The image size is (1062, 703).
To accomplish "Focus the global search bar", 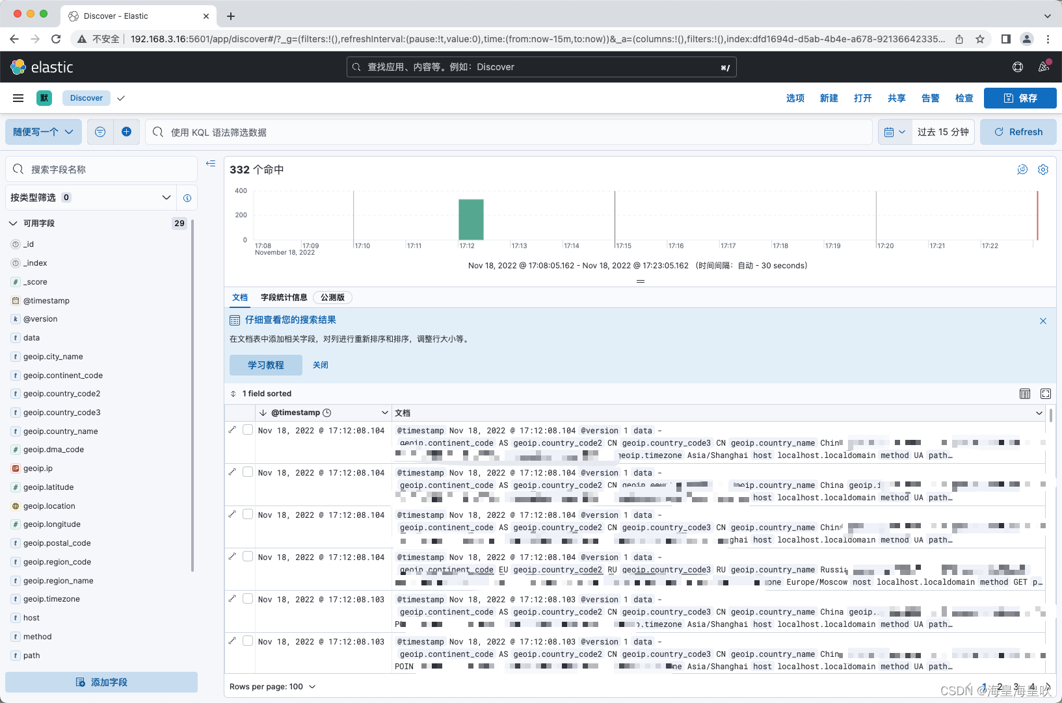I will coord(541,67).
